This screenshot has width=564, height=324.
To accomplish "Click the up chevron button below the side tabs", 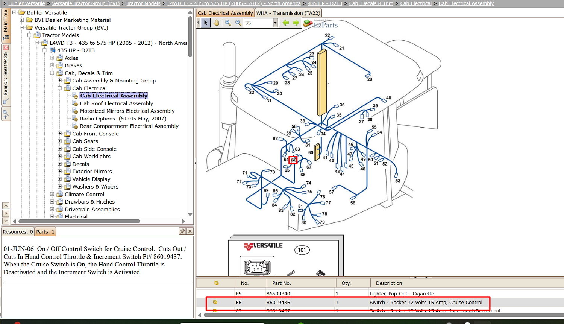I will [x=6, y=205].
